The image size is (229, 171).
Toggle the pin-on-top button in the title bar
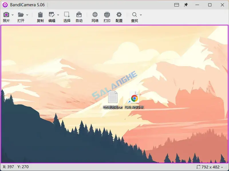pyautogui.click(x=186, y=5)
